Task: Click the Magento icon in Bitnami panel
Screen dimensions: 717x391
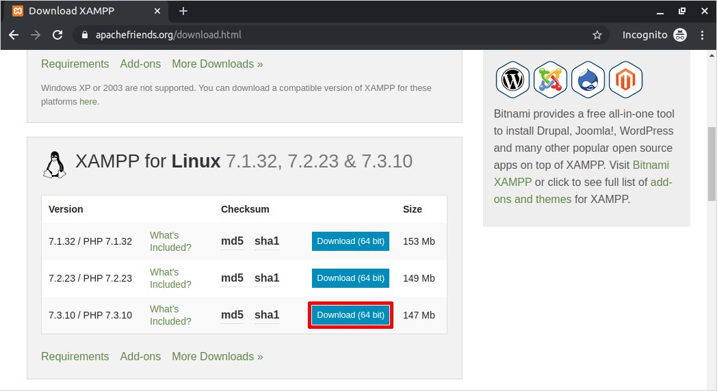Action: (x=625, y=80)
